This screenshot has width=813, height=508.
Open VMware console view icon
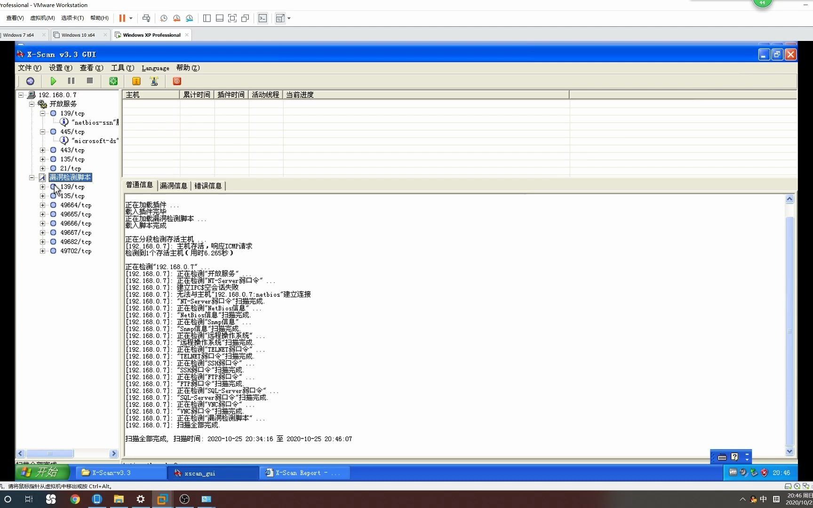point(263,18)
